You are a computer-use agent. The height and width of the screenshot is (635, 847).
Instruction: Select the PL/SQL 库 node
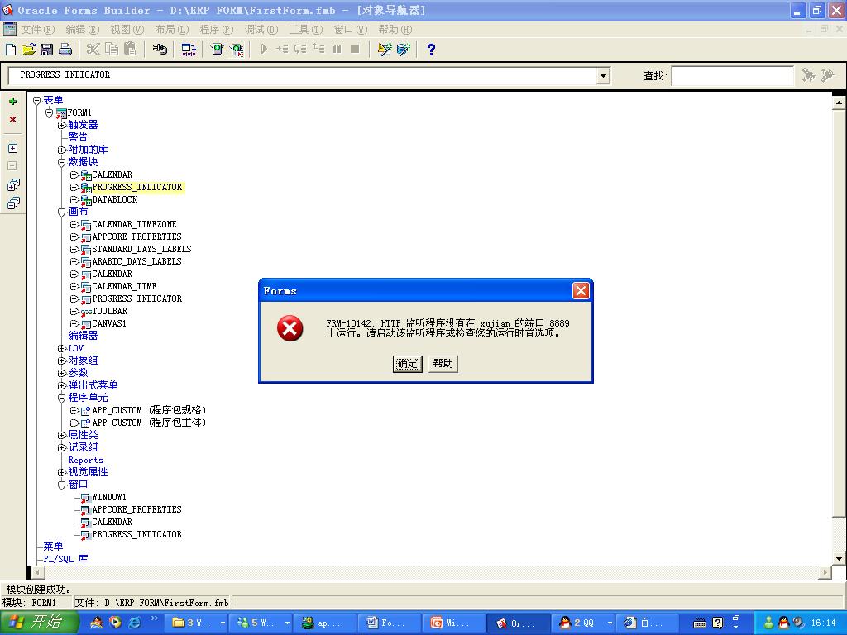65,559
